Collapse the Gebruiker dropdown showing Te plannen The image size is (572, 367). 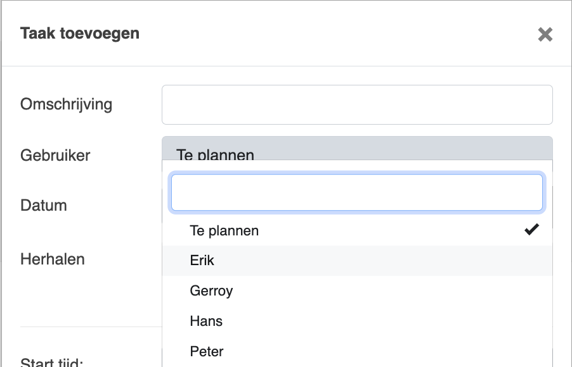click(357, 149)
